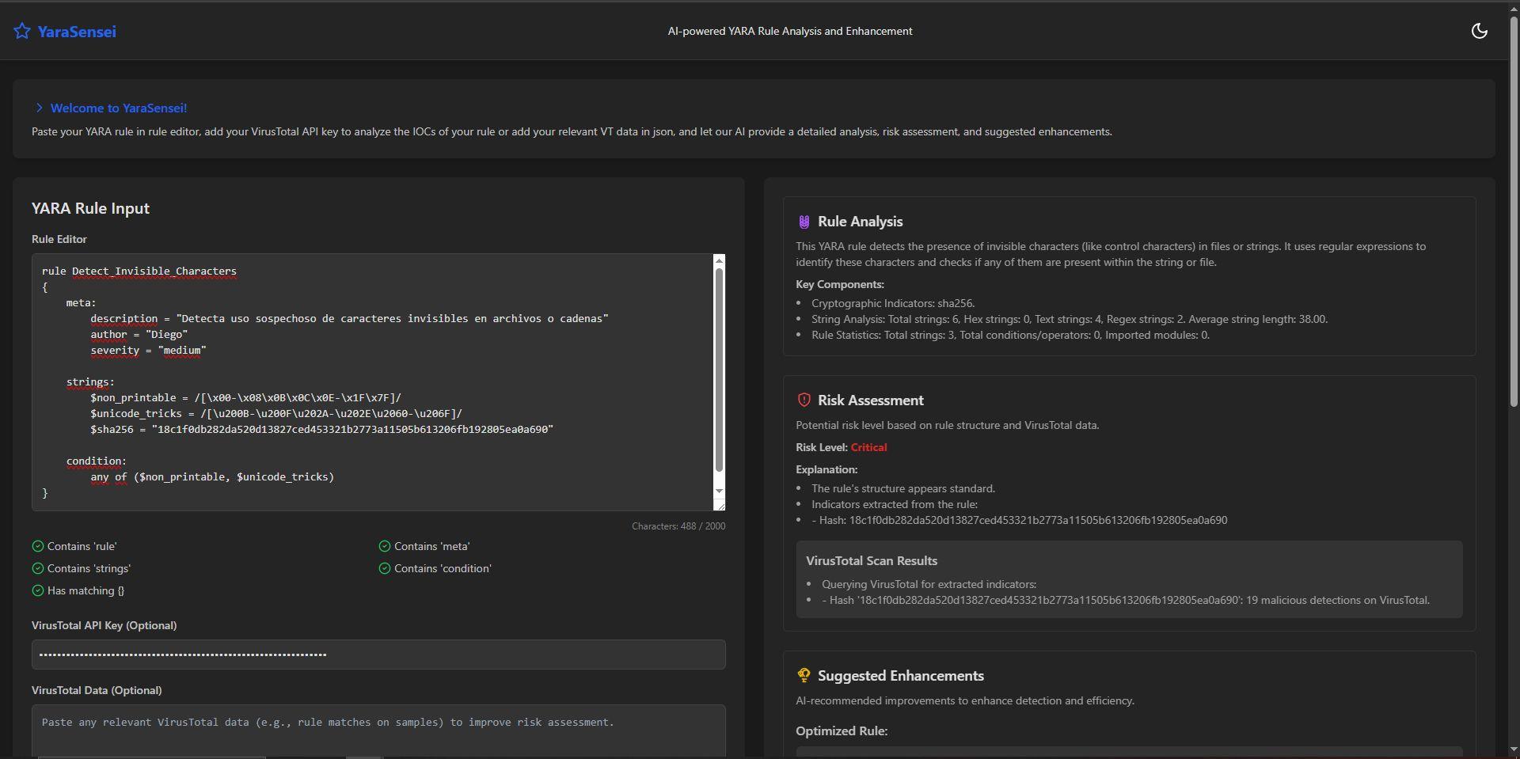Click the $unicode_tricks definition line in editor
This screenshot has height=759, width=1520.
pyautogui.click(x=276, y=413)
